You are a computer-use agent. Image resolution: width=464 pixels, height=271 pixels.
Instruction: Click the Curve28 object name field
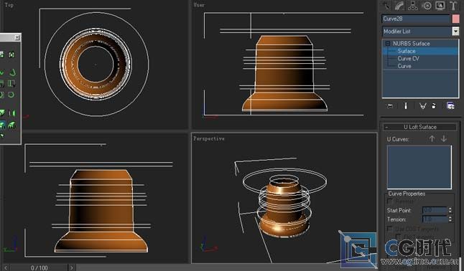tap(416, 19)
